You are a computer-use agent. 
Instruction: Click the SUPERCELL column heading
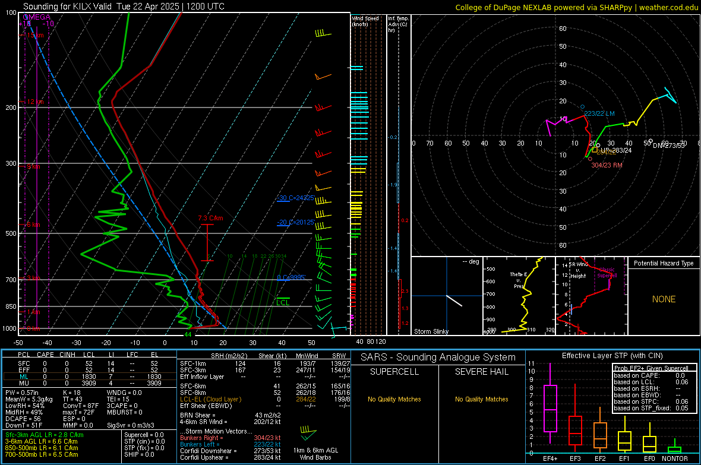394,372
